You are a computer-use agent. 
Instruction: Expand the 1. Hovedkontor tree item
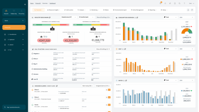14,34
